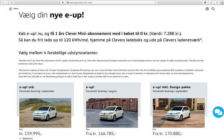This screenshot has width=224, height=140.
Task: Click the privacy shield icon in toolbar
Action: coord(63,2)
